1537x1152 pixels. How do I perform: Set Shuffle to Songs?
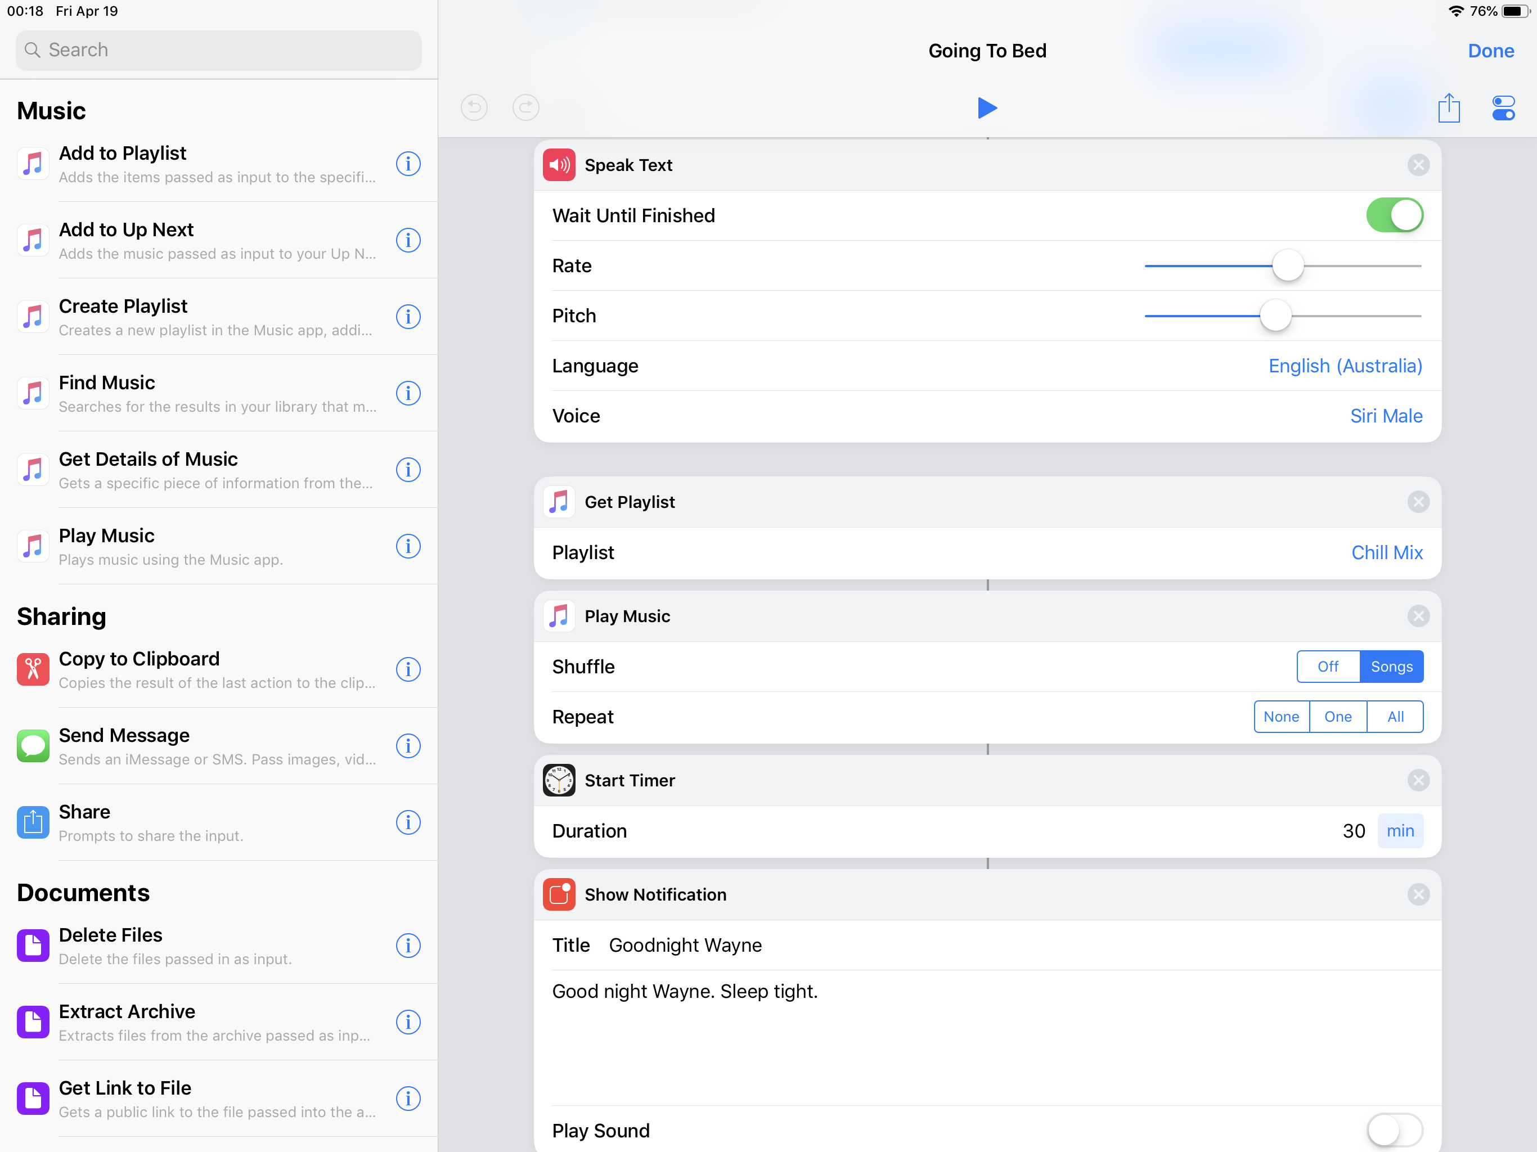click(1391, 667)
